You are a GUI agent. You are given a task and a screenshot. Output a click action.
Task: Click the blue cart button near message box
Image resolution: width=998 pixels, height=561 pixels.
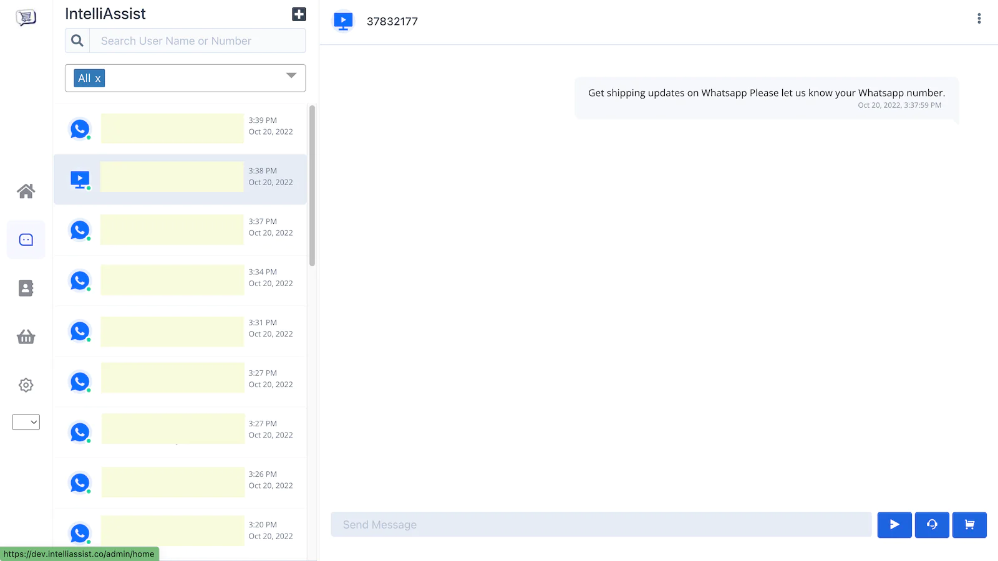tap(969, 525)
